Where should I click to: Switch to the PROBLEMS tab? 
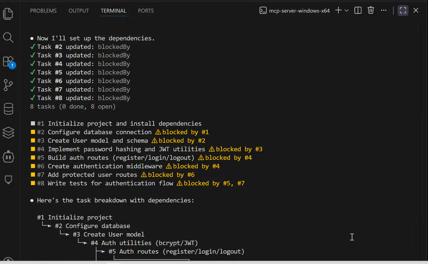43,11
